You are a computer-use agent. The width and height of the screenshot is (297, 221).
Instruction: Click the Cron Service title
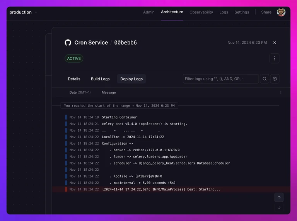click(x=91, y=43)
